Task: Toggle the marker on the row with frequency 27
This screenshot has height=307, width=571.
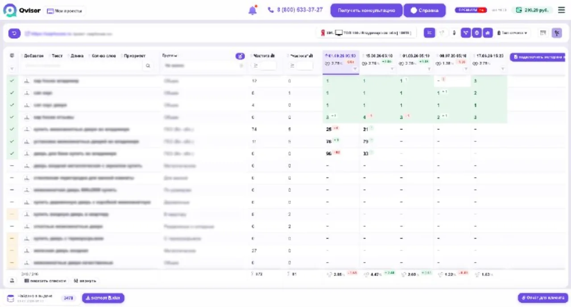Action: 12,250
